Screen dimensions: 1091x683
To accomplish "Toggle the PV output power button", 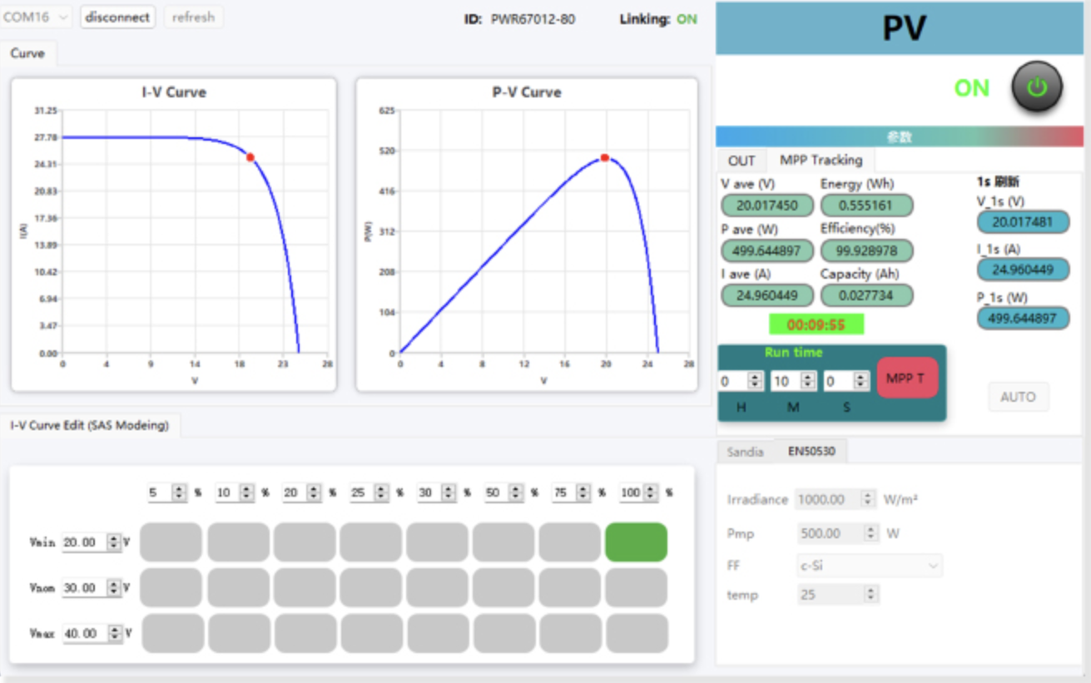I will click(x=1036, y=87).
